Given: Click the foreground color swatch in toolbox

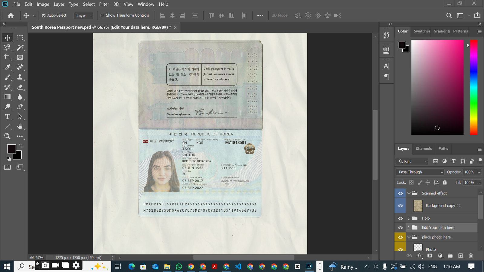Looking at the screenshot, I should click(11, 149).
